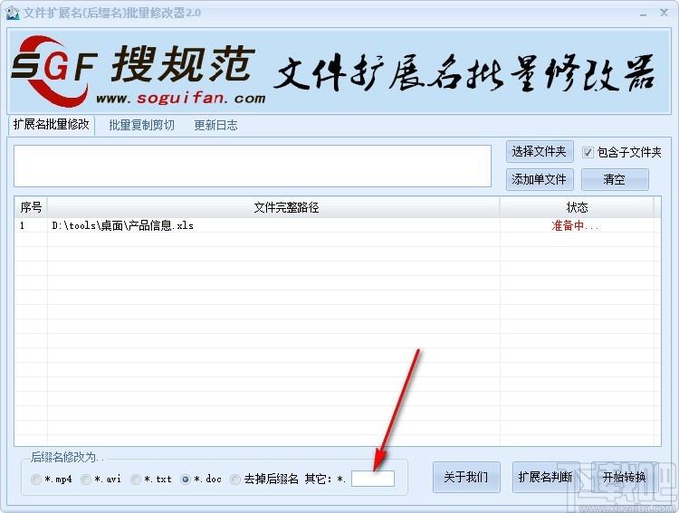This screenshot has height=513, width=679.
Task: Open the 扩展名批量修改 tab
Action: click(x=51, y=125)
